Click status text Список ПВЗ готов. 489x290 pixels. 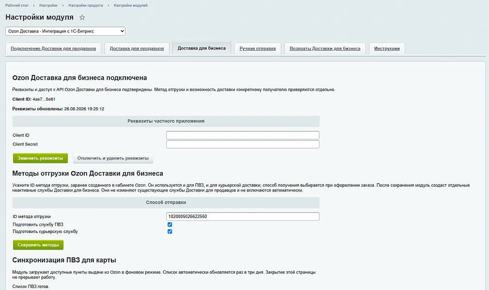[x=31, y=286]
